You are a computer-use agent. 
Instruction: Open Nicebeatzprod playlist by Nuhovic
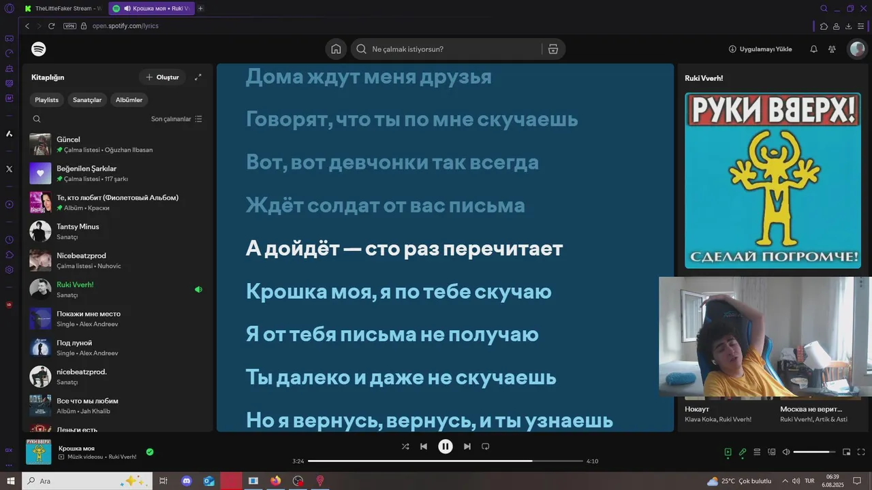click(117, 261)
